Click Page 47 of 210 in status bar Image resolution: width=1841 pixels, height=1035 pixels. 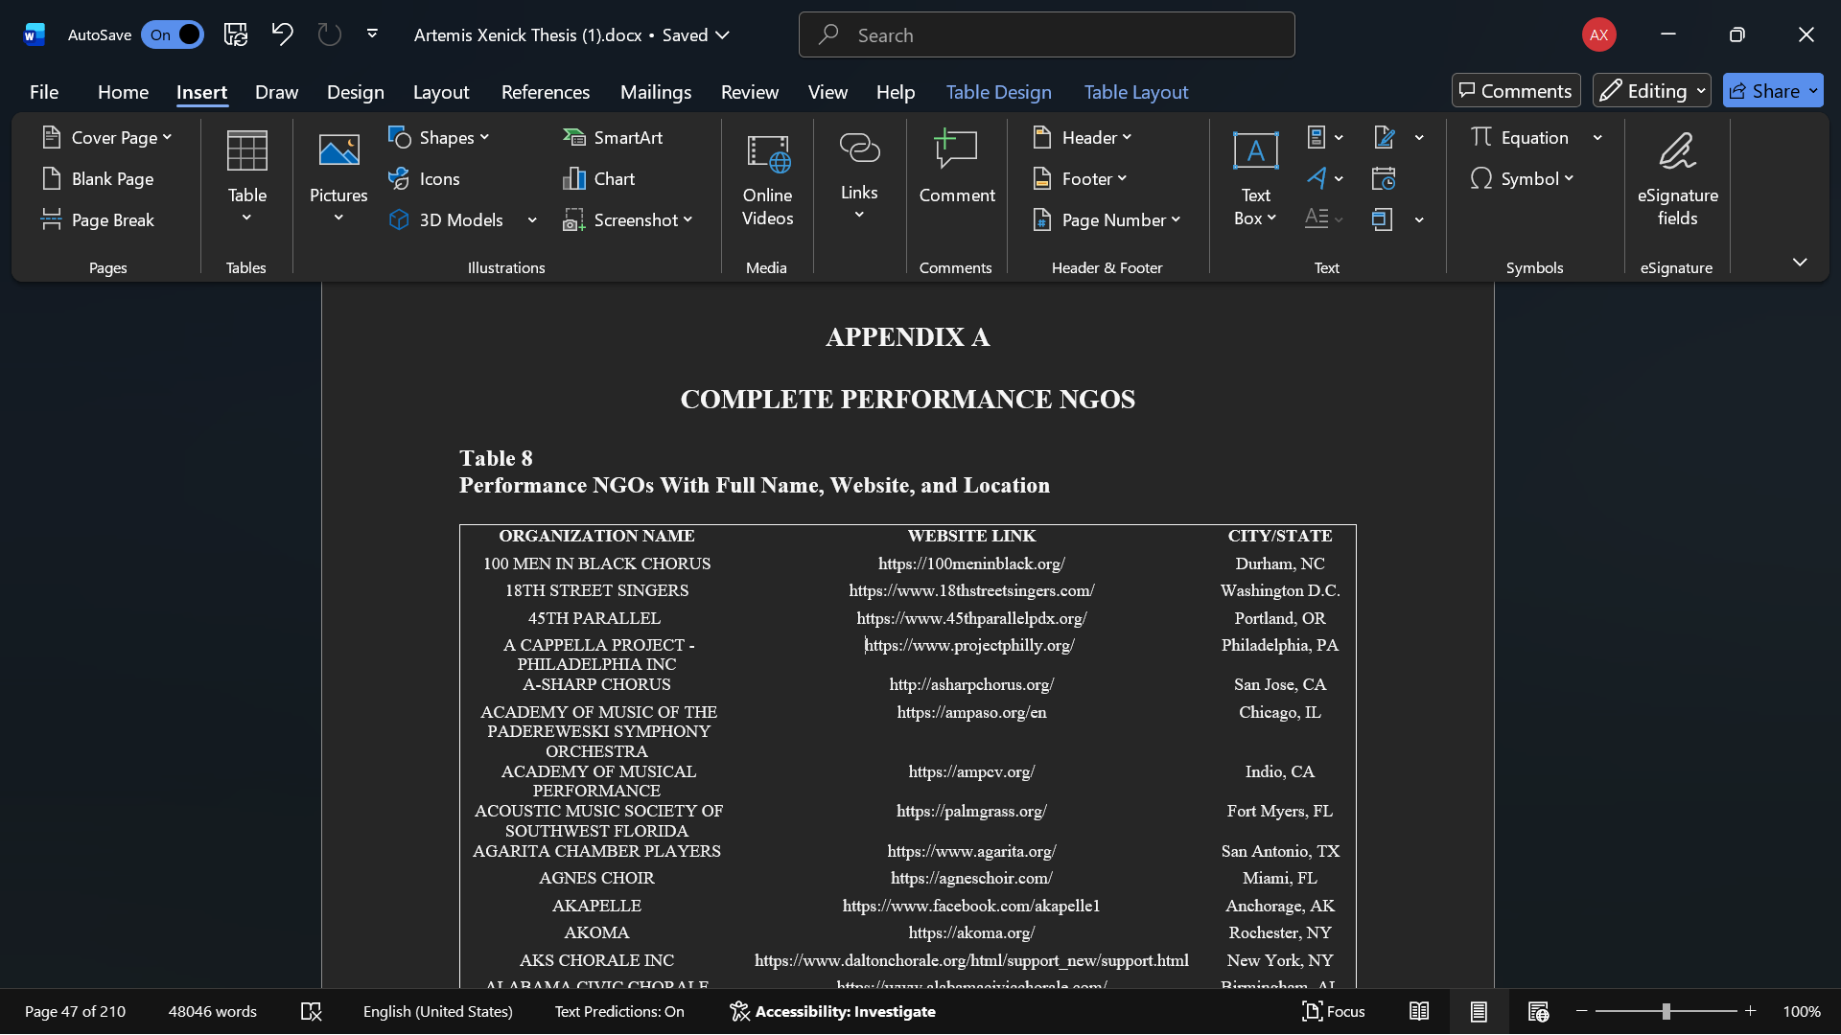(75, 1012)
